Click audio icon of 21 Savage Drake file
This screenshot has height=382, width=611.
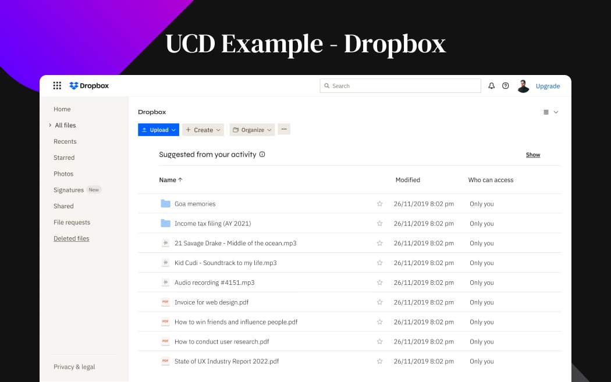(x=166, y=243)
